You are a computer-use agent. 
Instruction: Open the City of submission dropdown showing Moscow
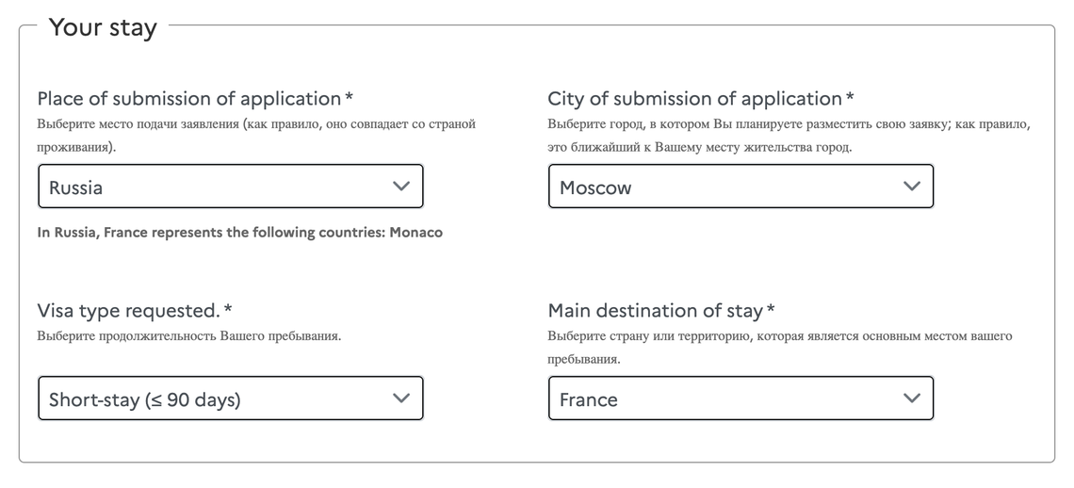click(x=740, y=187)
